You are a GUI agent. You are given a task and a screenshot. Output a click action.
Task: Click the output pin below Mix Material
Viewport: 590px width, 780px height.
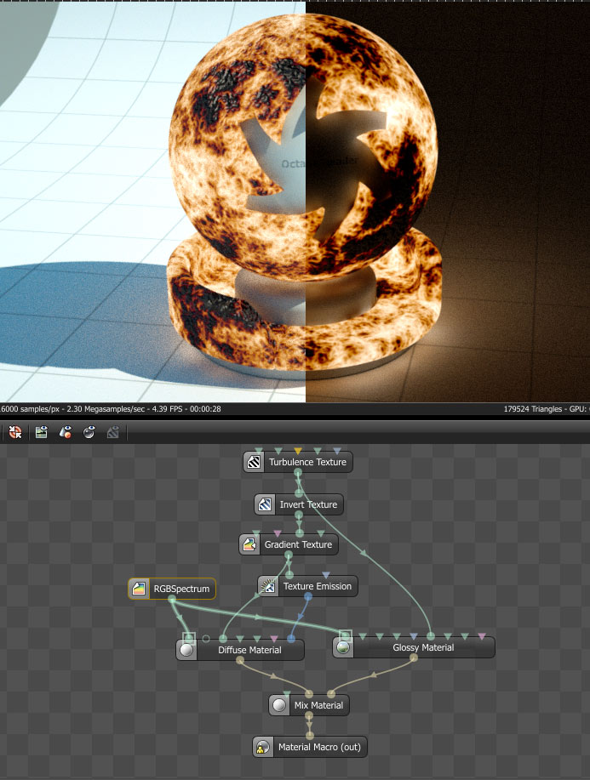[309, 715]
